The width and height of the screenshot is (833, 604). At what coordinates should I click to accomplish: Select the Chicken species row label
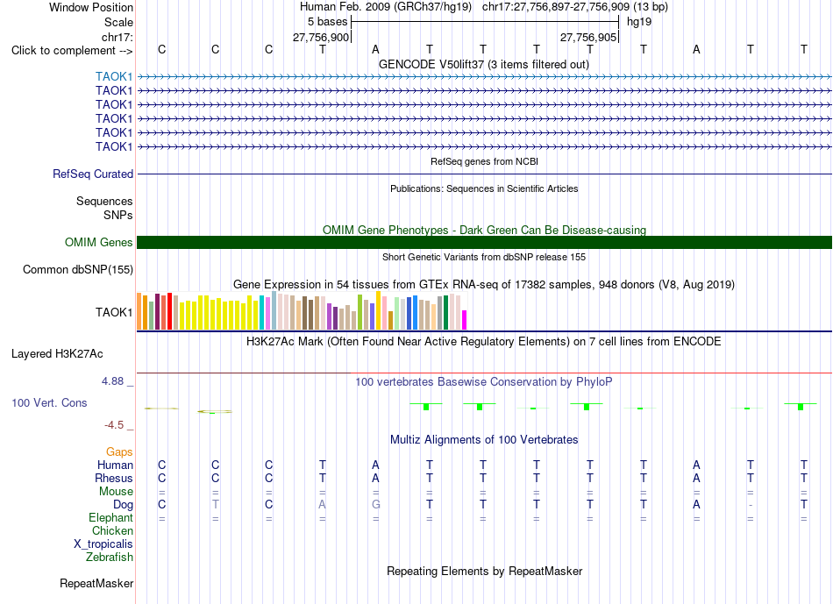[x=112, y=531]
